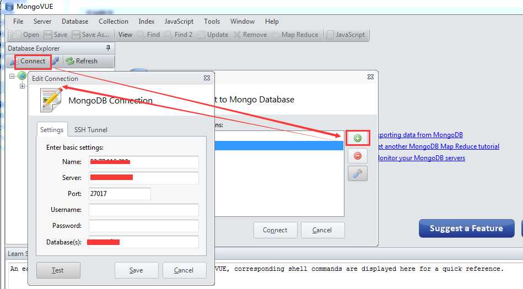The height and width of the screenshot is (289, 523).
Task: Focus the Server input field
Action: pyautogui.click(x=144, y=178)
